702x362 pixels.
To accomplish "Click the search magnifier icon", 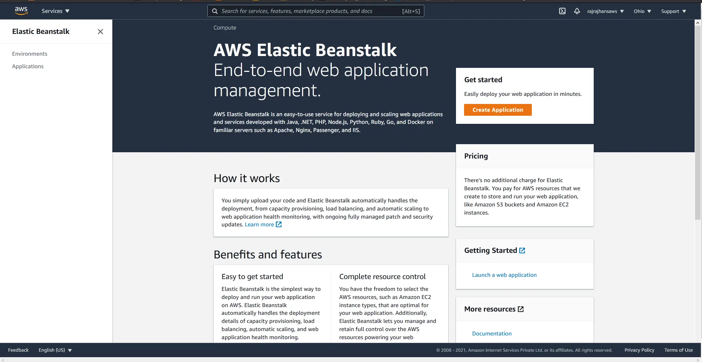I will [x=215, y=11].
